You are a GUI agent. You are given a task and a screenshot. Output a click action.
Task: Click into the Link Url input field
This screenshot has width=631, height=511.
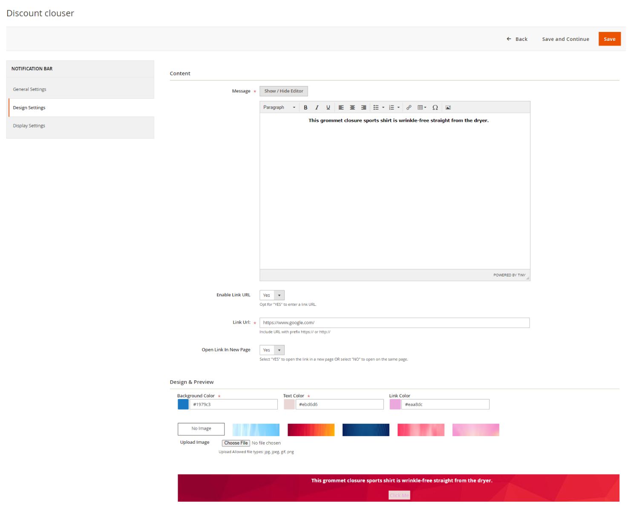coord(394,323)
